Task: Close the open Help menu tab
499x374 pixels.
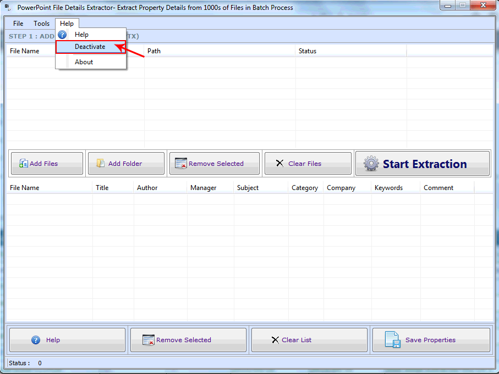Action: [67, 24]
